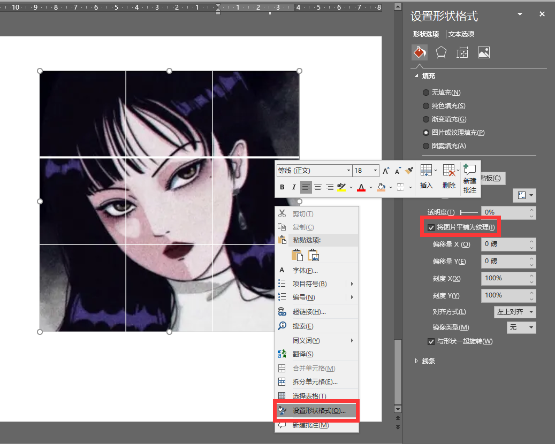Open 项目符号 submenu
This screenshot has width=555, height=444.
click(x=317, y=284)
